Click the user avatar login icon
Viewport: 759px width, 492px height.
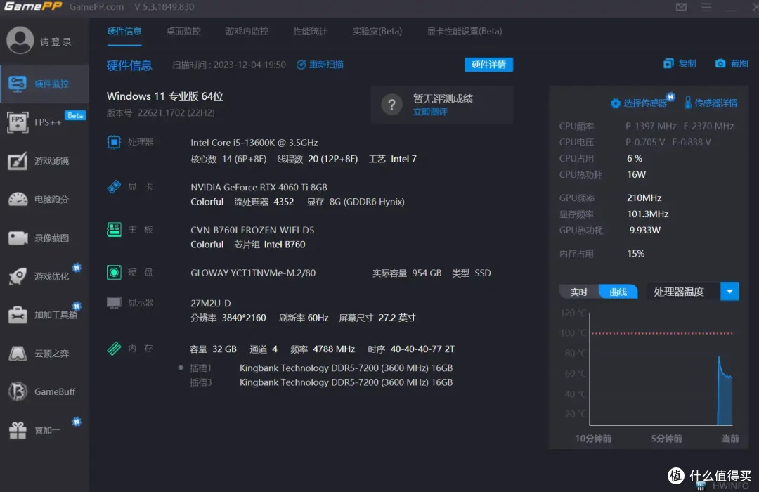(x=20, y=41)
